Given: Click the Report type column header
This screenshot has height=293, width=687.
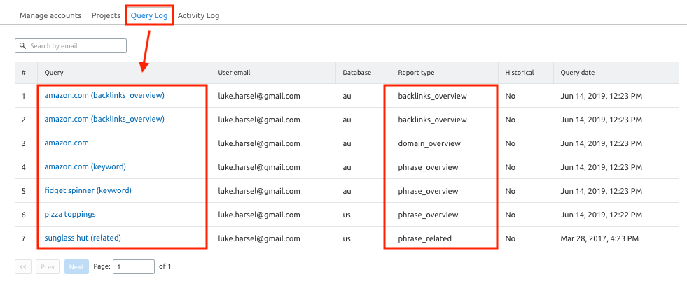Looking at the screenshot, I should [416, 73].
